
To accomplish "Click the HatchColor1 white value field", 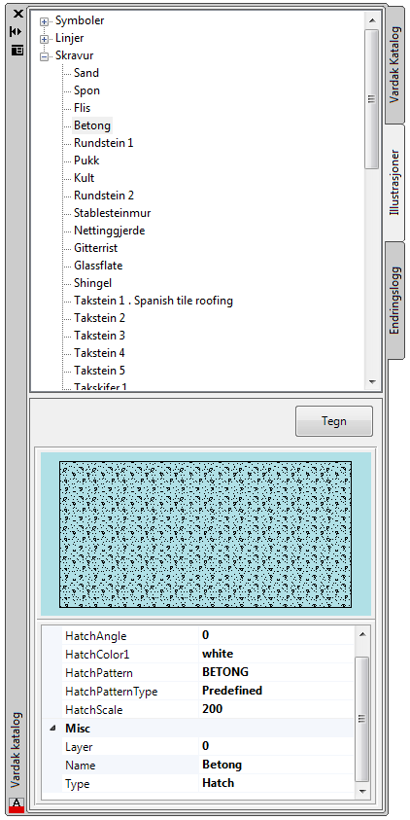I will [x=276, y=654].
